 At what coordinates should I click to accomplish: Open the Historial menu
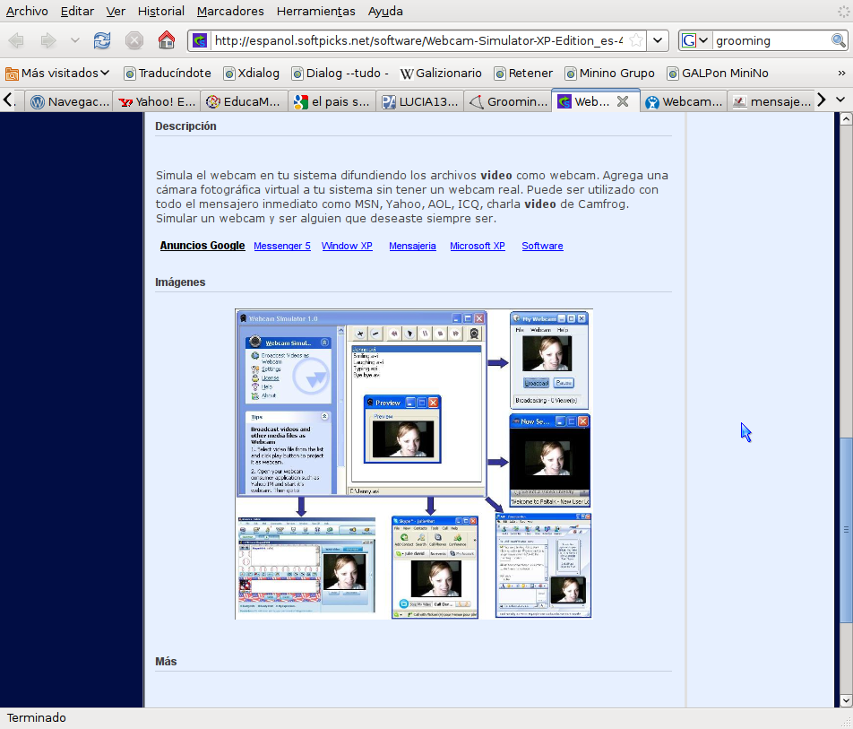[x=160, y=11]
